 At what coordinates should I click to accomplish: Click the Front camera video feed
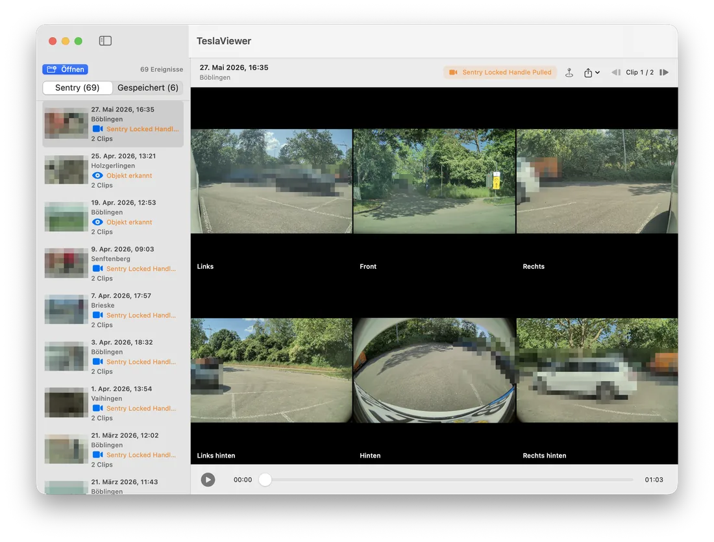click(x=434, y=181)
